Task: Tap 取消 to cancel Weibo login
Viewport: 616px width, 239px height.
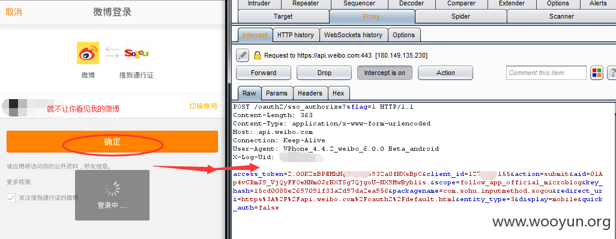Action: (x=14, y=12)
